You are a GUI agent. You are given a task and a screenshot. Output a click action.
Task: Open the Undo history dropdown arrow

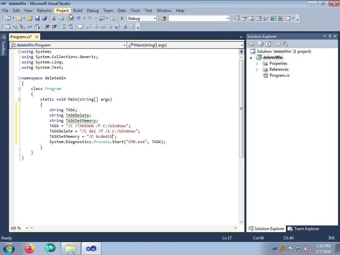84,19
